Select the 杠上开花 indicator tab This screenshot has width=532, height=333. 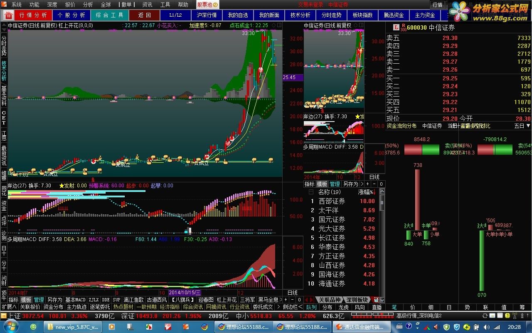click(227, 300)
